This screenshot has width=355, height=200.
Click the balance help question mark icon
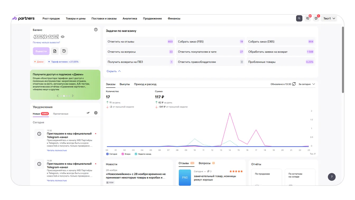click(96, 30)
